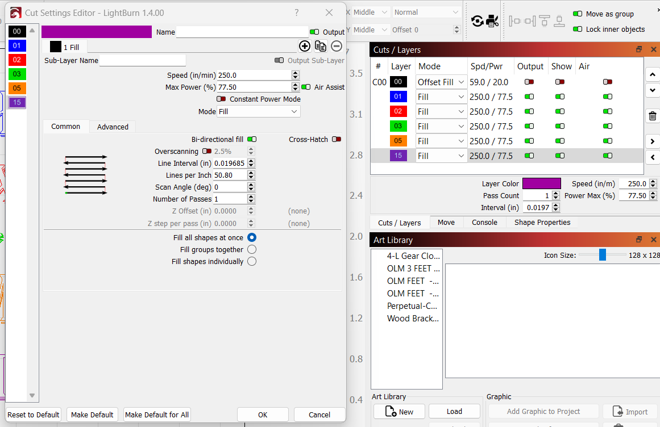Toggle Bi-directional fill switch

pos(252,139)
